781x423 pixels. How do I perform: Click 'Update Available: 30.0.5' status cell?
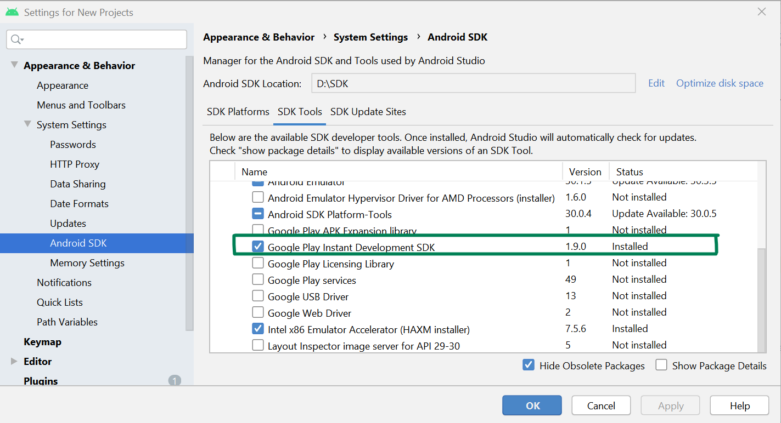tap(664, 214)
